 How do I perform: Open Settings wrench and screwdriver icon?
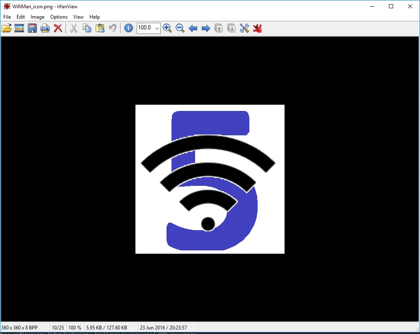[x=244, y=28]
